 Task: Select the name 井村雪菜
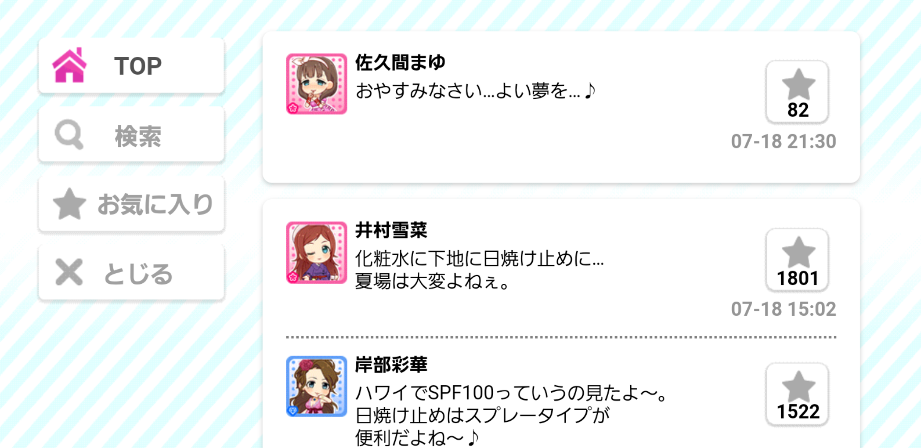click(391, 230)
